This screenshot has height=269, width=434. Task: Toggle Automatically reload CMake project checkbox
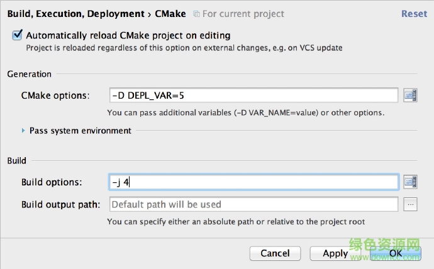pyautogui.click(x=17, y=36)
